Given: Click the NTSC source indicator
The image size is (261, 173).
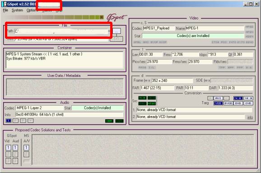Looking at the screenshot, I should [x=152, y=103].
